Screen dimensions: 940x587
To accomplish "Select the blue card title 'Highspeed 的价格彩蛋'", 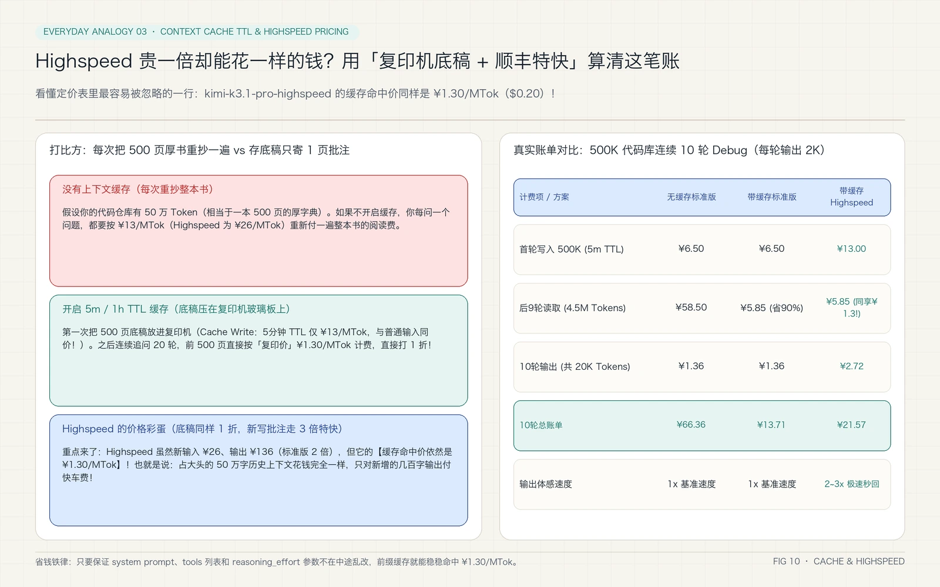I will tap(204, 429).
